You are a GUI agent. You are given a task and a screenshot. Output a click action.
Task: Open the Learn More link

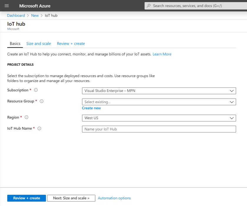click(x=162, y=54)
